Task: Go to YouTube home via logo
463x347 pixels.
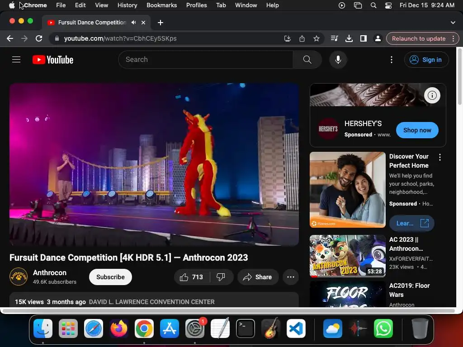Action: coord(53,60)
